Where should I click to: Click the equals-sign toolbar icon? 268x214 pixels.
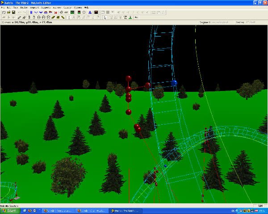coord(66,12)
